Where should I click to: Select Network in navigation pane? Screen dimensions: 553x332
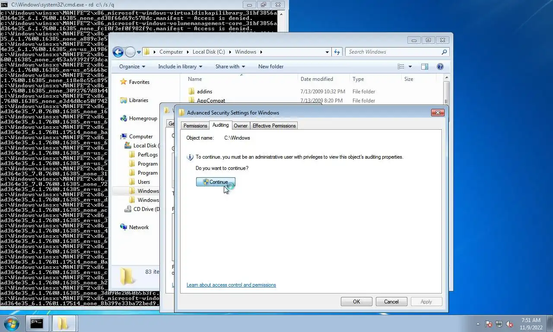click(x=139, y=227)
